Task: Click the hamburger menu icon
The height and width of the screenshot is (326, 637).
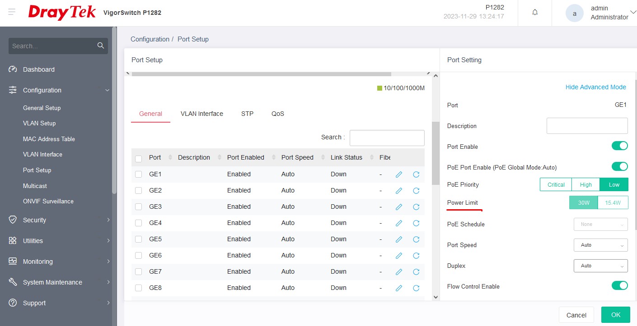Action: point(12,12)
